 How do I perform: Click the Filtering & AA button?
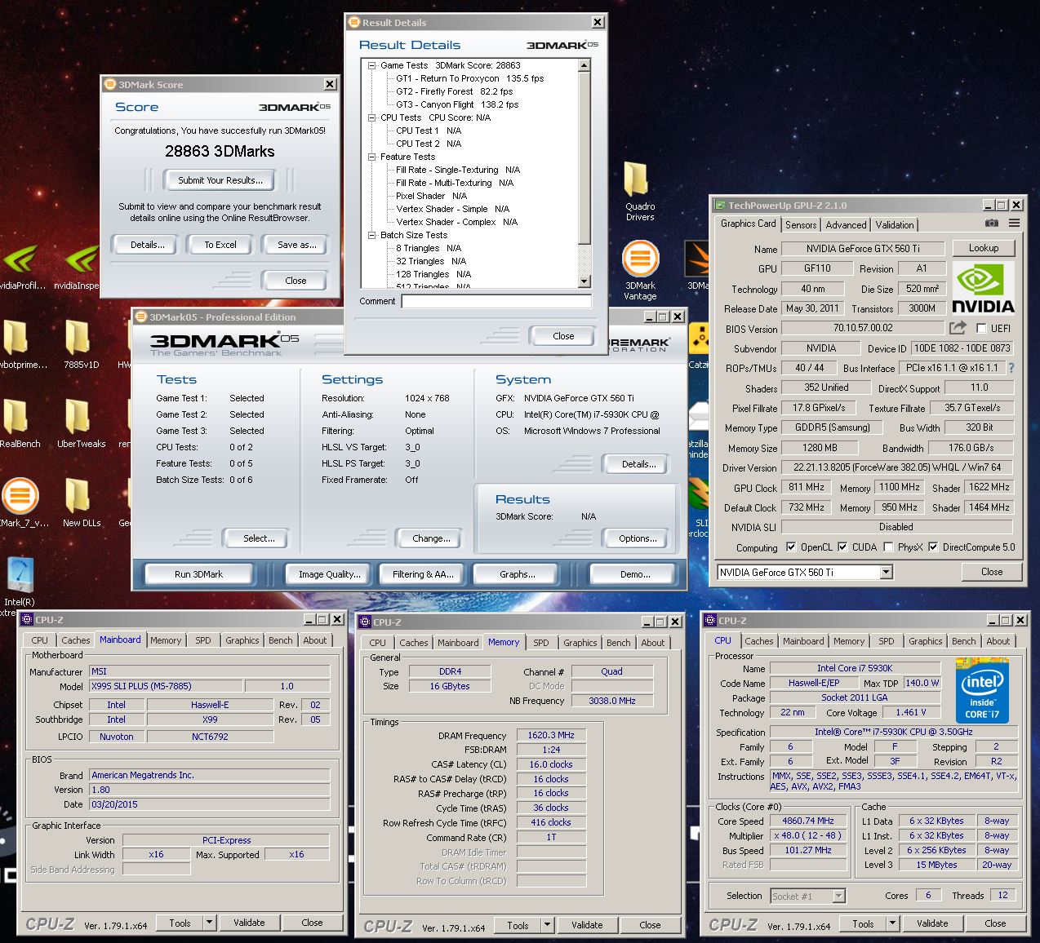click(423, 574)
